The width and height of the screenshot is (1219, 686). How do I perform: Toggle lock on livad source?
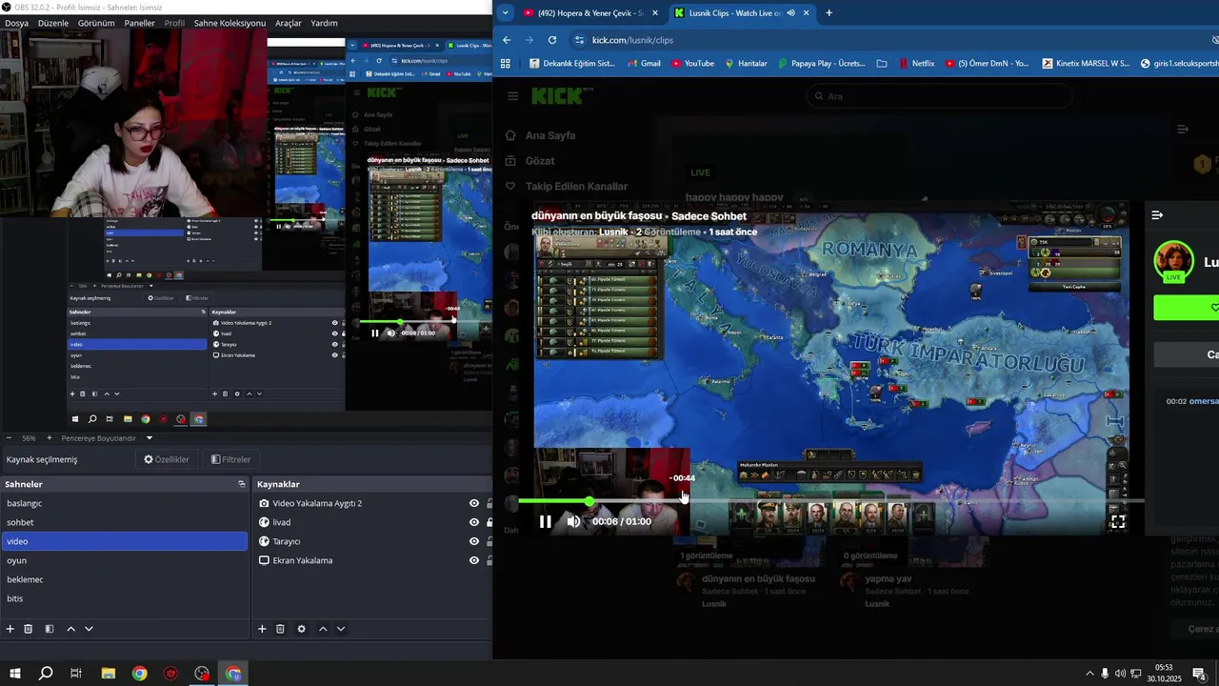pyautogui.click(x=489, y=522)
